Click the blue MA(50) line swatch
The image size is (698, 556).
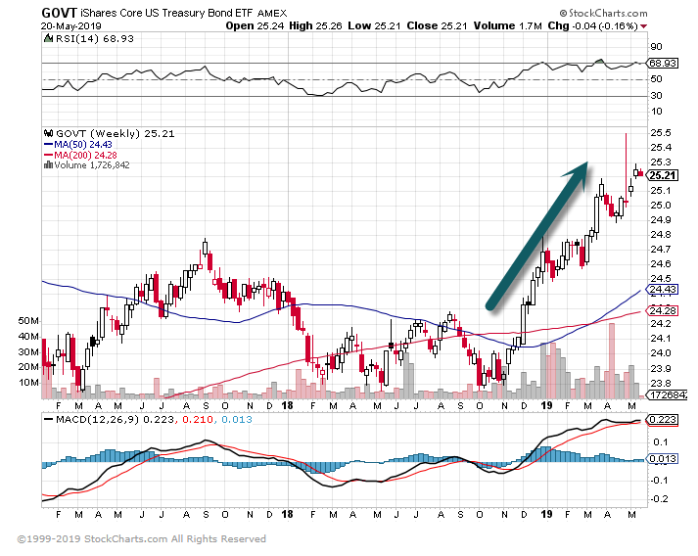click(x=48, y=144)
